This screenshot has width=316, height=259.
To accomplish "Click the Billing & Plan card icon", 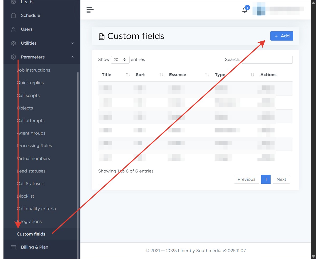I will [x=13, y=247].
